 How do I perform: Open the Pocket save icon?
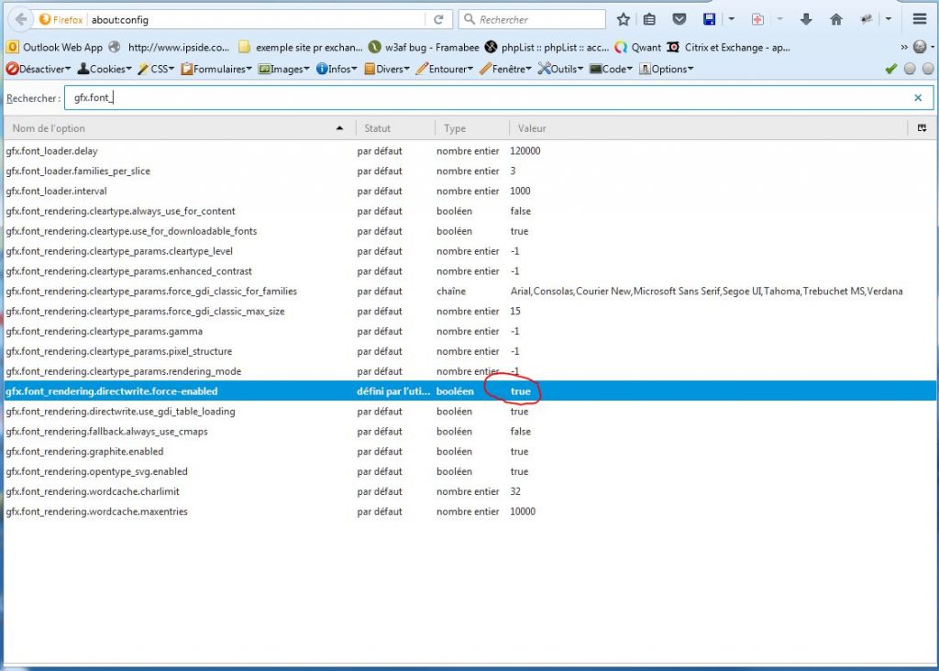tap(679, 19)
